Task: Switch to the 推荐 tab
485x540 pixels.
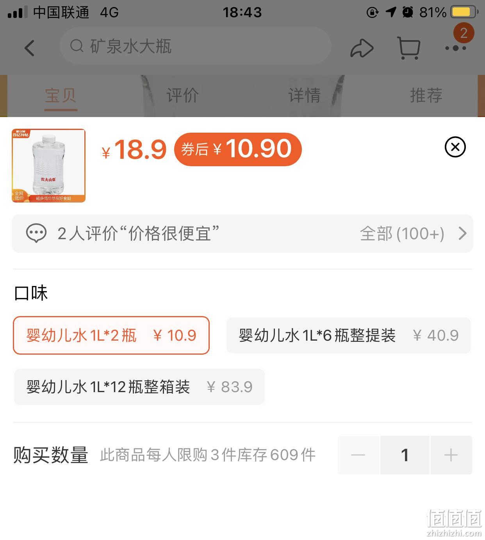Action: click(x=426, y=96)
